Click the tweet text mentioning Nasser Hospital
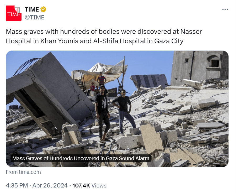This screenshot has height=193, width=239. pyautogui.click(x=104, y=32)
